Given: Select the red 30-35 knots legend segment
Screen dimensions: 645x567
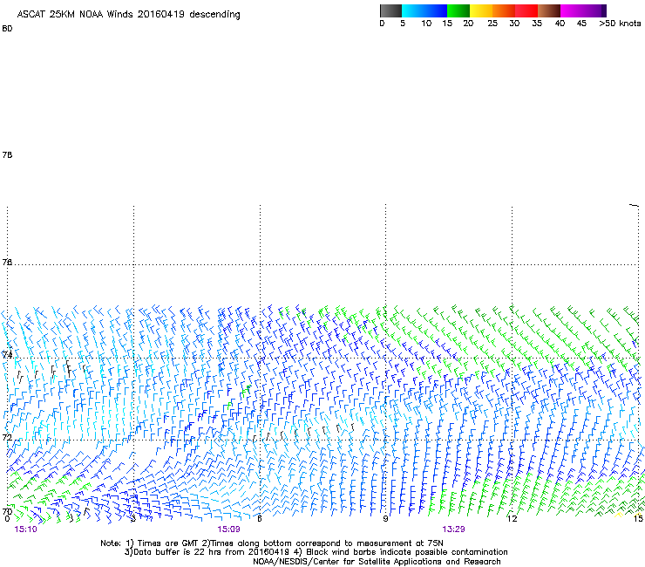Looking at the screenshot, I should 526,10.
